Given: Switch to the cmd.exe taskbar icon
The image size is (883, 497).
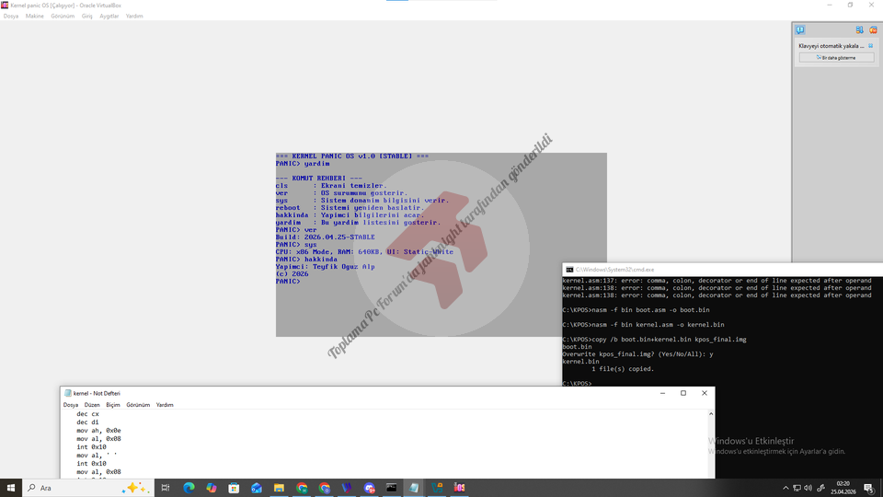Looking at the screenshot, I should (392, 488).
